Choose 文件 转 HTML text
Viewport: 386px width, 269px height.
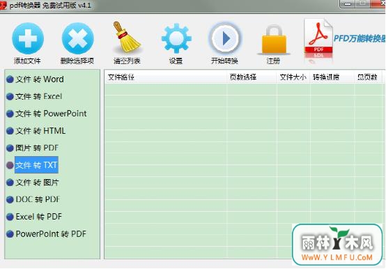[x=40, y=131]
